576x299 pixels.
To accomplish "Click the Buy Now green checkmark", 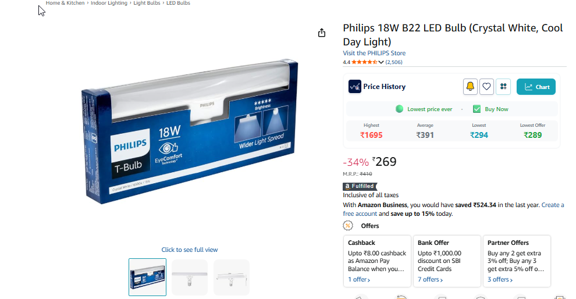I will pyautogui.click(x=477, y=109).
